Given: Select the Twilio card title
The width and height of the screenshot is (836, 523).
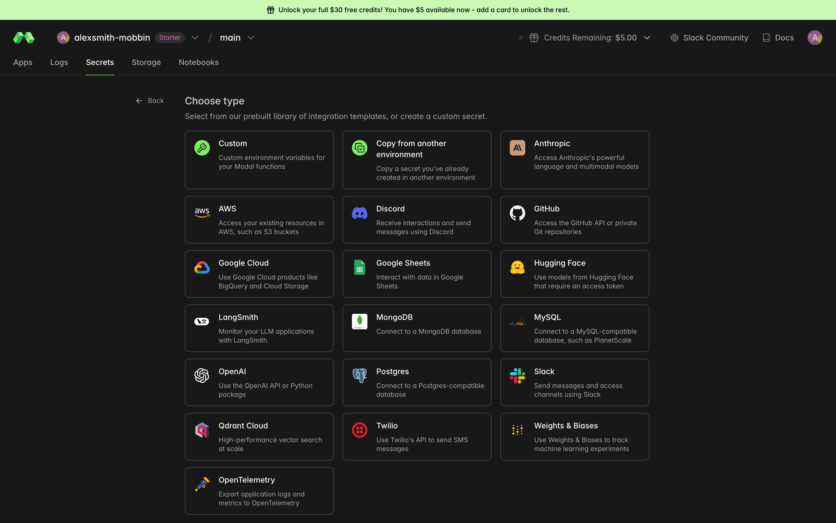Looking at the screenshot, I should click(x=387, y=426).
